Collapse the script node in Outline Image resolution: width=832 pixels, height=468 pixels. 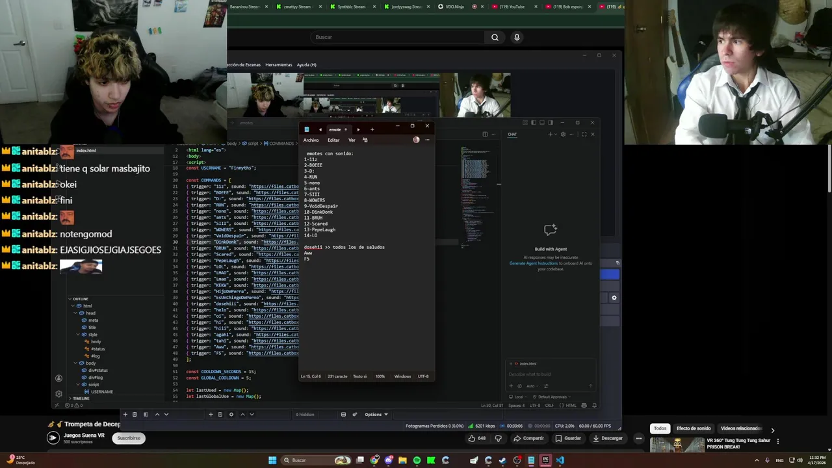pyautogui.click(x=78, y=384)
